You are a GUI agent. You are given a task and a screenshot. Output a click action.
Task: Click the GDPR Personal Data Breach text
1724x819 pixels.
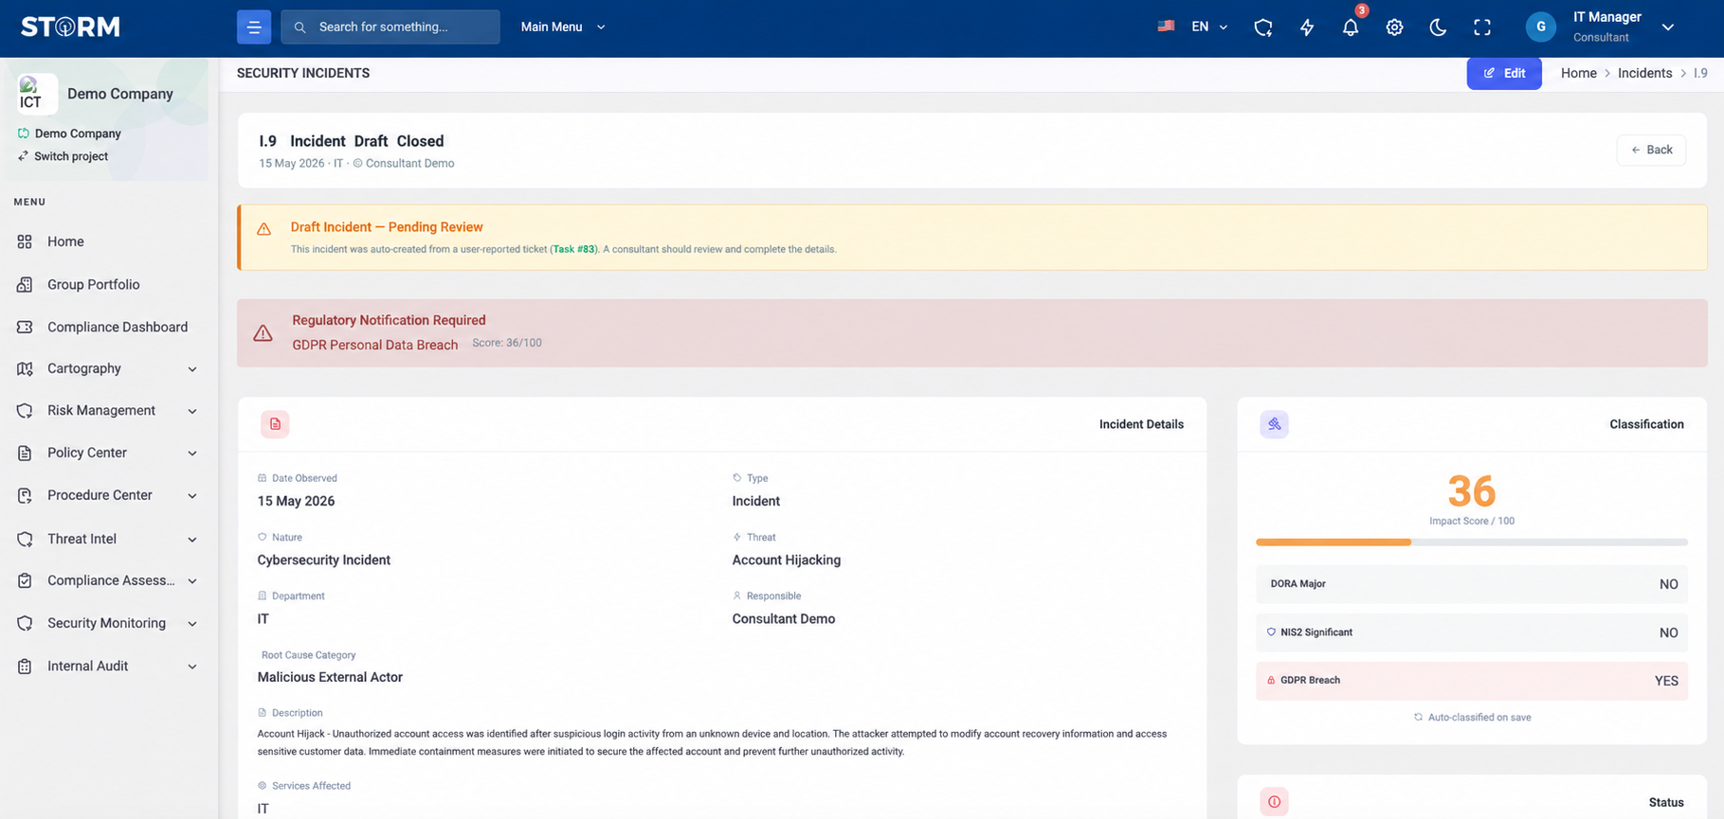(x=375, y=345)
